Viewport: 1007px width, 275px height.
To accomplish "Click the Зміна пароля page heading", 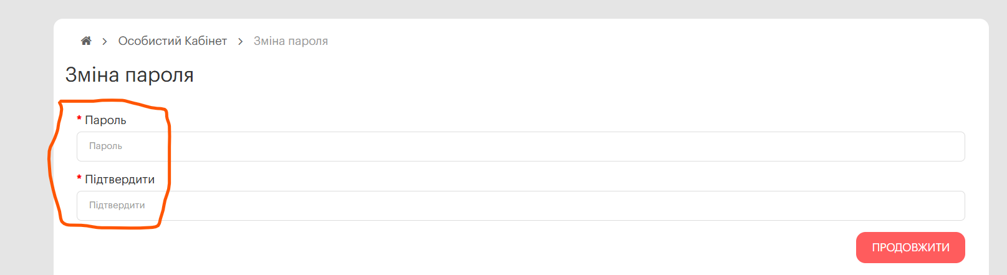I will [x=130, y=75].
